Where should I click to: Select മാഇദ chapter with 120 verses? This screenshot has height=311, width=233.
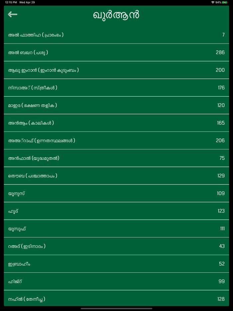click(116, 105)
